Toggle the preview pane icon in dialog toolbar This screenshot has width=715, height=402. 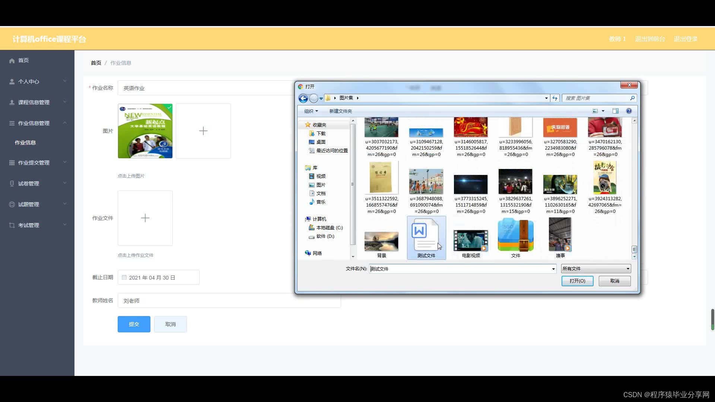tap(616, 111)
